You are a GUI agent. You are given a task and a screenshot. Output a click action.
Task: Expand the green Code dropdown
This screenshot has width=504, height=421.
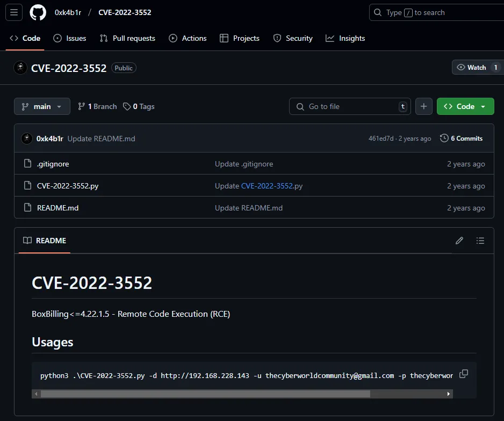[465, 106]
